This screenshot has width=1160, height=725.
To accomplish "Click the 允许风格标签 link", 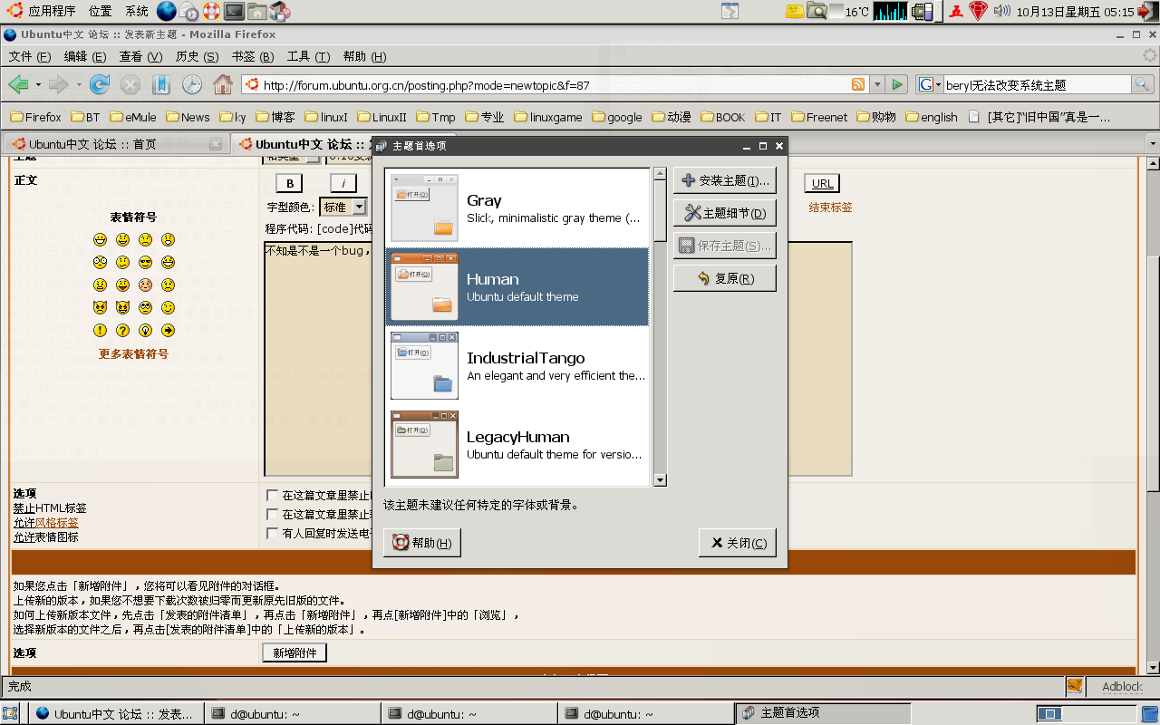I will click(x=45, y=523).
